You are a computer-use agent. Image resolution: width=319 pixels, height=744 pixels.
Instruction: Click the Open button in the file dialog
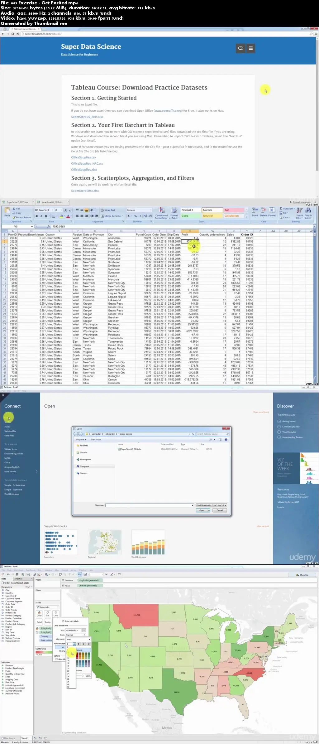(x=202, y=510)
